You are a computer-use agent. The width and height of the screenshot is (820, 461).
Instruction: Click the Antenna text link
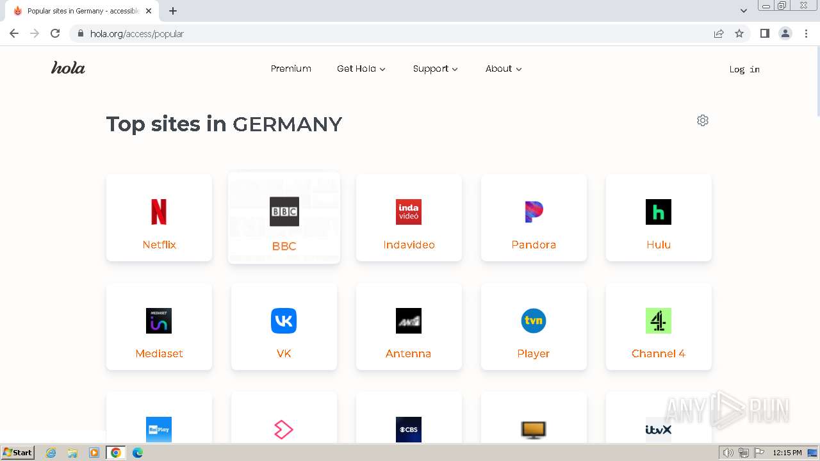click(x=409, y=353)
